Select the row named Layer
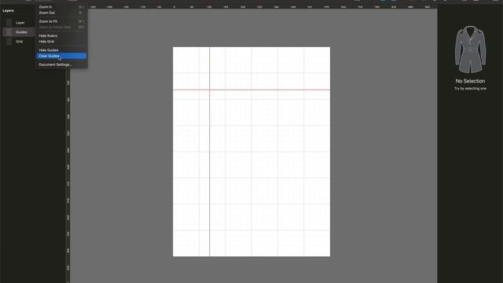Viewport: 503px width, 283px height. click(19, 23)
